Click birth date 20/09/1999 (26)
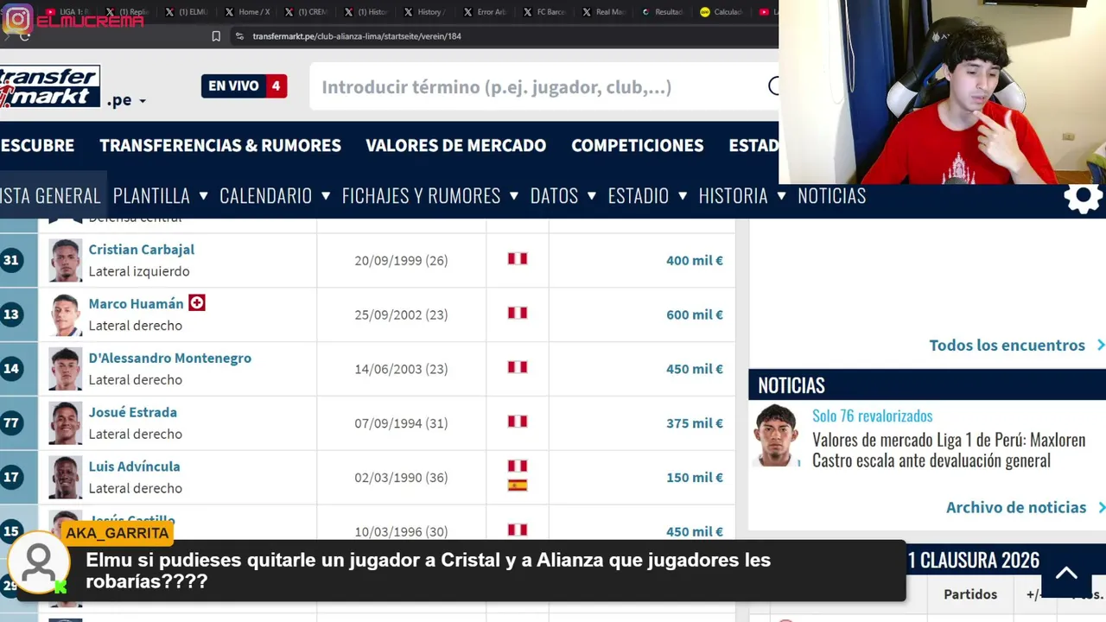The height and width of the screenshot is (622, 1106). coord(401,260)
